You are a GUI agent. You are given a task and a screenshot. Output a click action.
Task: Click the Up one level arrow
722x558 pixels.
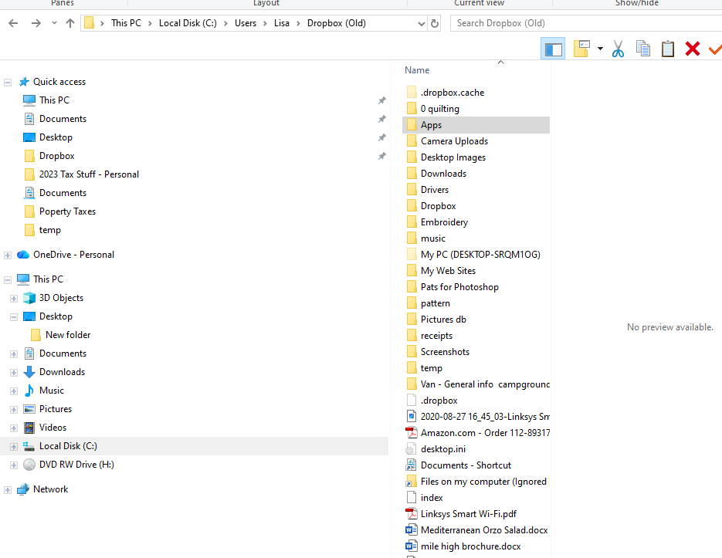[70, 23]
